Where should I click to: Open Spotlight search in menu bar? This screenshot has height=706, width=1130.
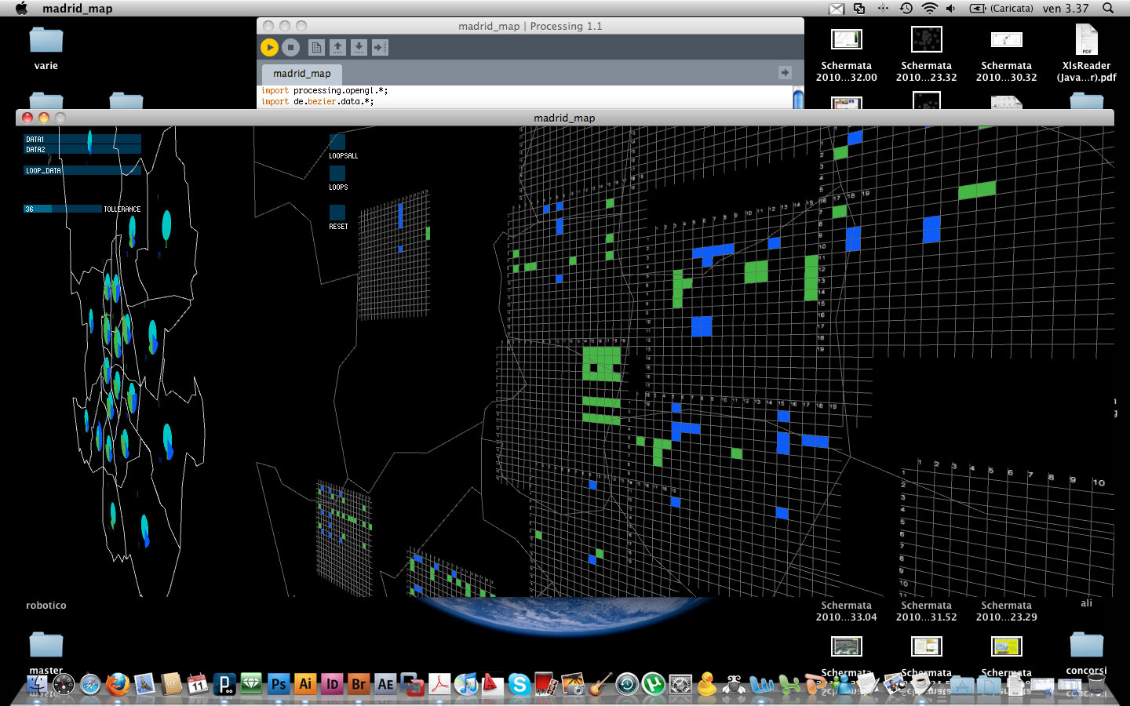(1108, 9)
